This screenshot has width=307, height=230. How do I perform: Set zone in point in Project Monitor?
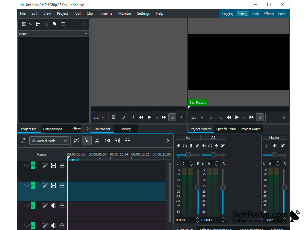pyautogui.click(x=212, y=117)
